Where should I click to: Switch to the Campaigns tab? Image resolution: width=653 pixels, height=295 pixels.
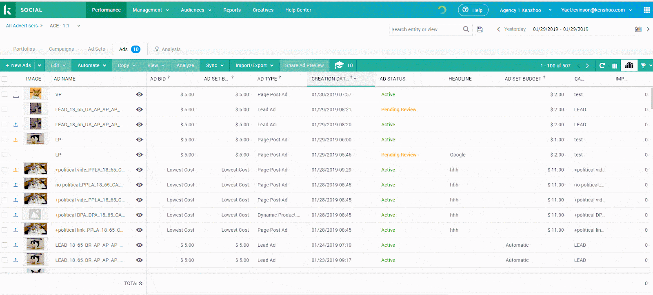(x=61, y=49)
